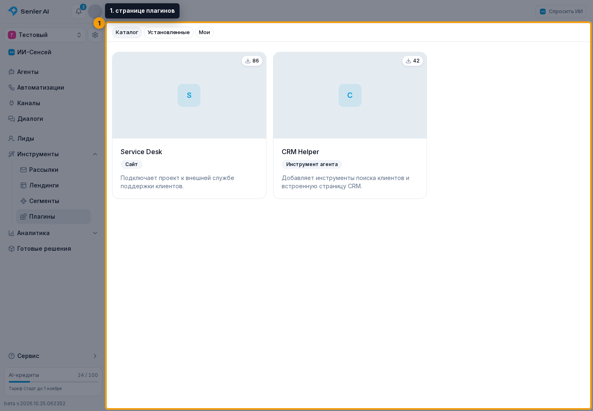Click the Тариф Старт до 1 ноября text
593x411 pixels.
coord(35,389)
